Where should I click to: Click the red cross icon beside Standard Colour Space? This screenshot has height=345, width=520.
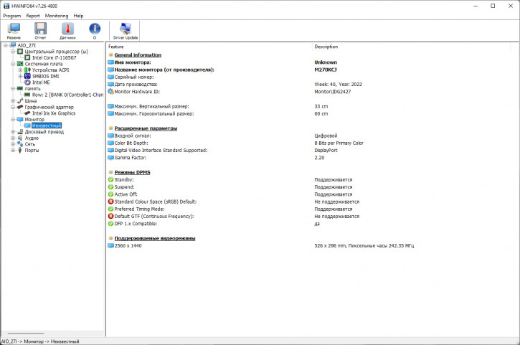(x=110, y=202)
